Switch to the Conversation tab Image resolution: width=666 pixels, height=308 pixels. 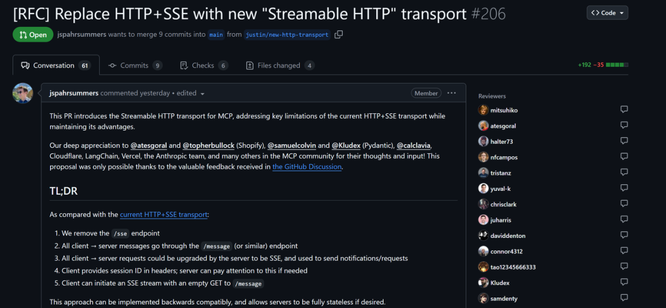click(x=56, y=65)
